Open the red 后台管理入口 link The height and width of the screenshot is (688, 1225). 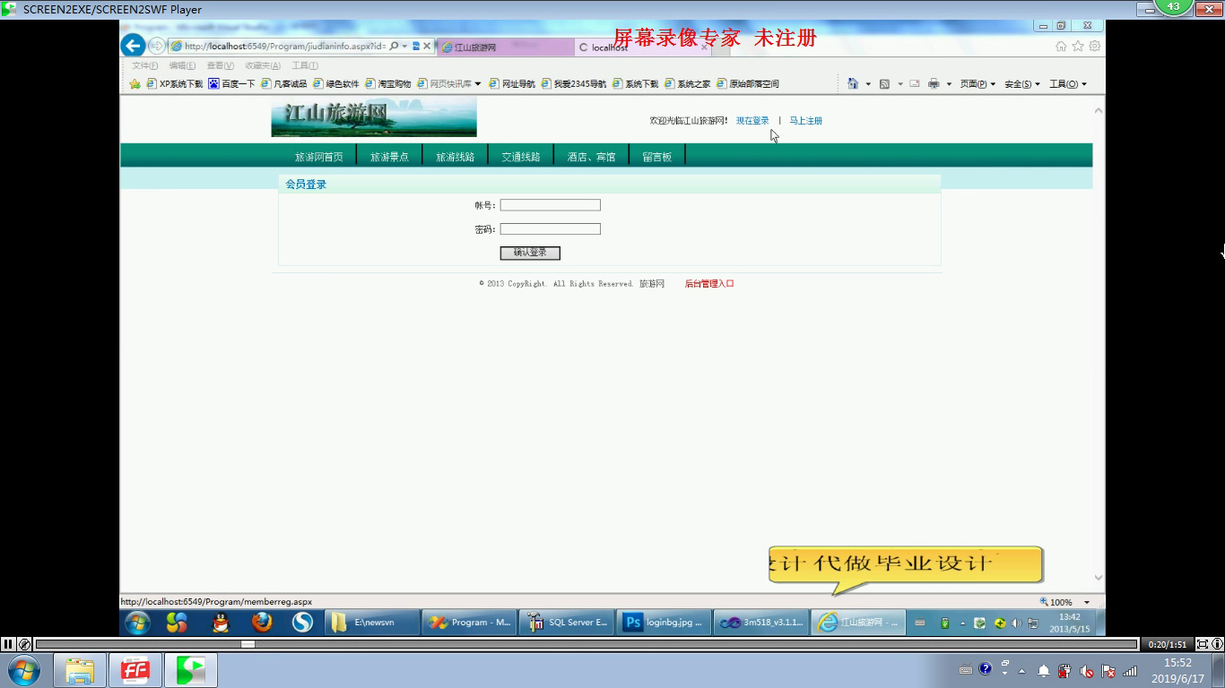tap(709, 284)
